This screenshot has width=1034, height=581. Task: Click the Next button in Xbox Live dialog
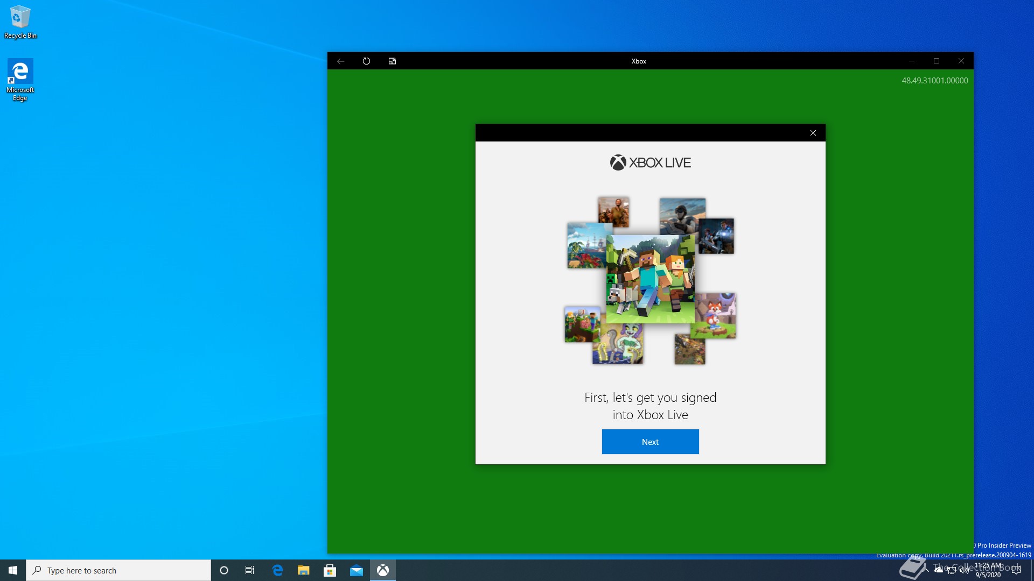pyautogui.click(x=650, y=442)
